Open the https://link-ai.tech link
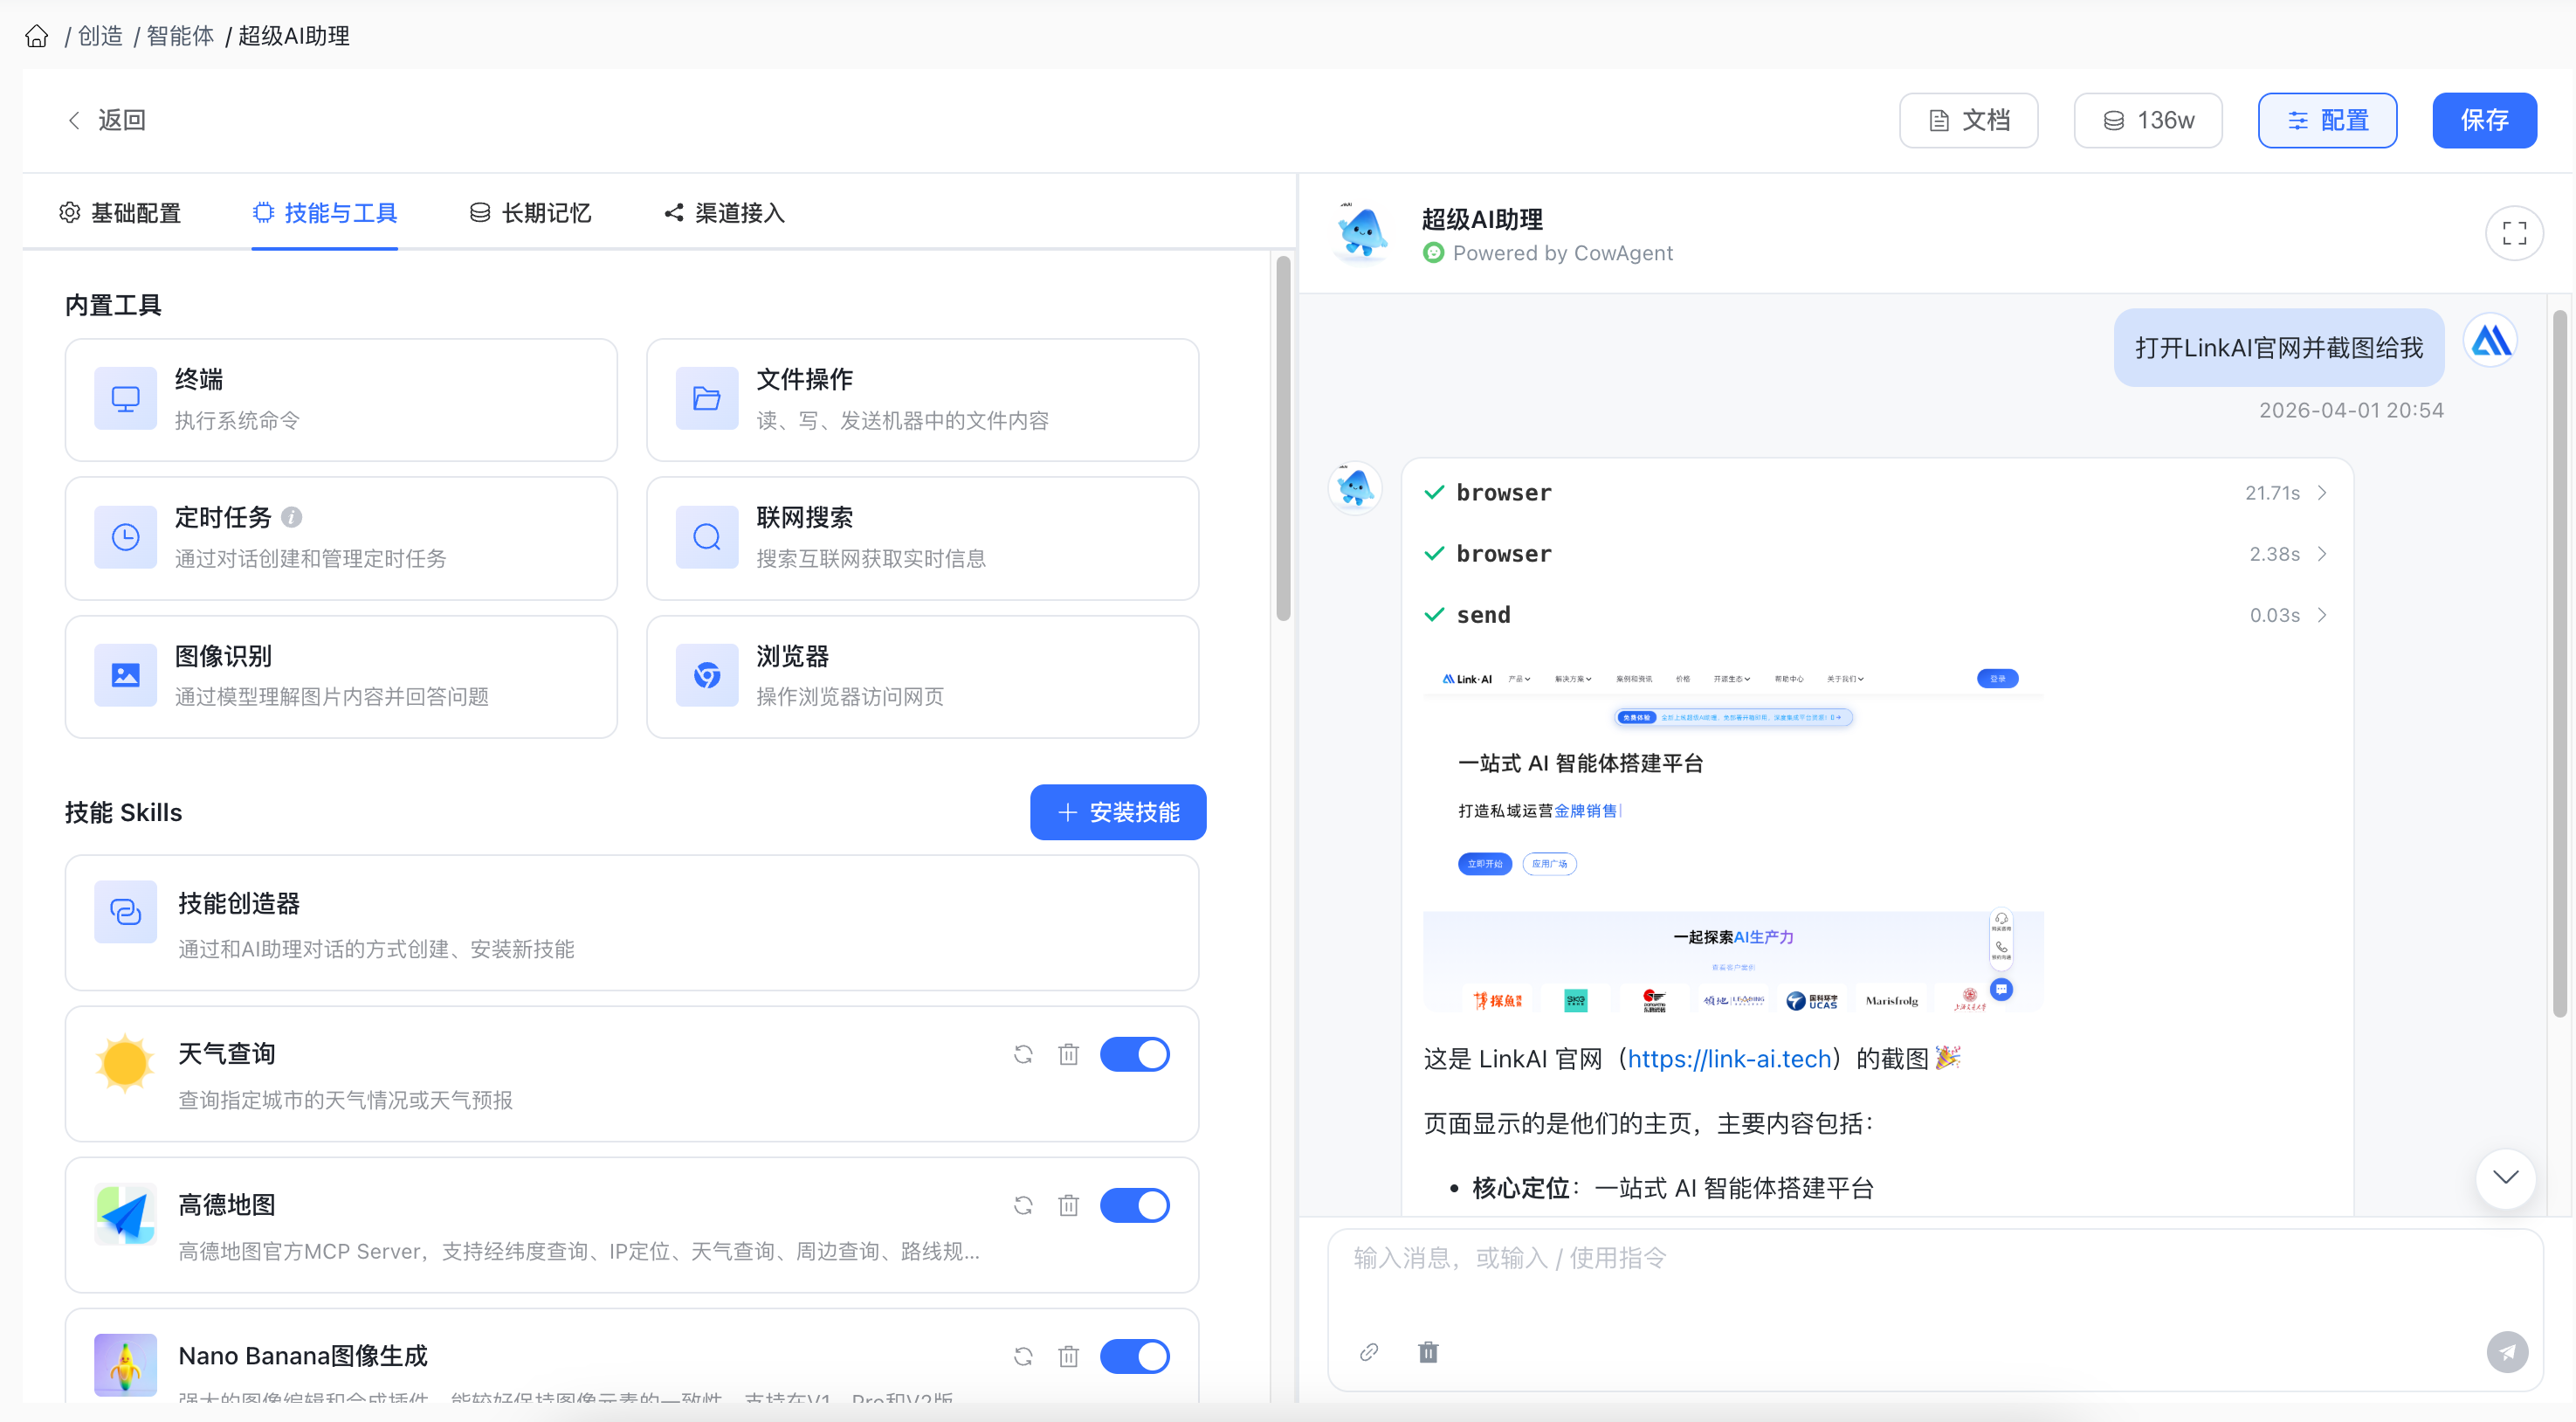The image size is (2576, 1422). (1729, 1058)
